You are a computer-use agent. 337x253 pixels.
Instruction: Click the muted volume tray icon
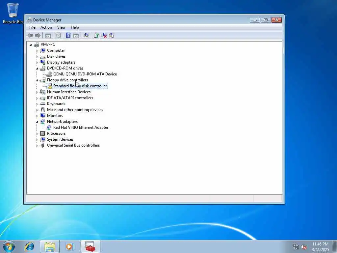point(304,247)
